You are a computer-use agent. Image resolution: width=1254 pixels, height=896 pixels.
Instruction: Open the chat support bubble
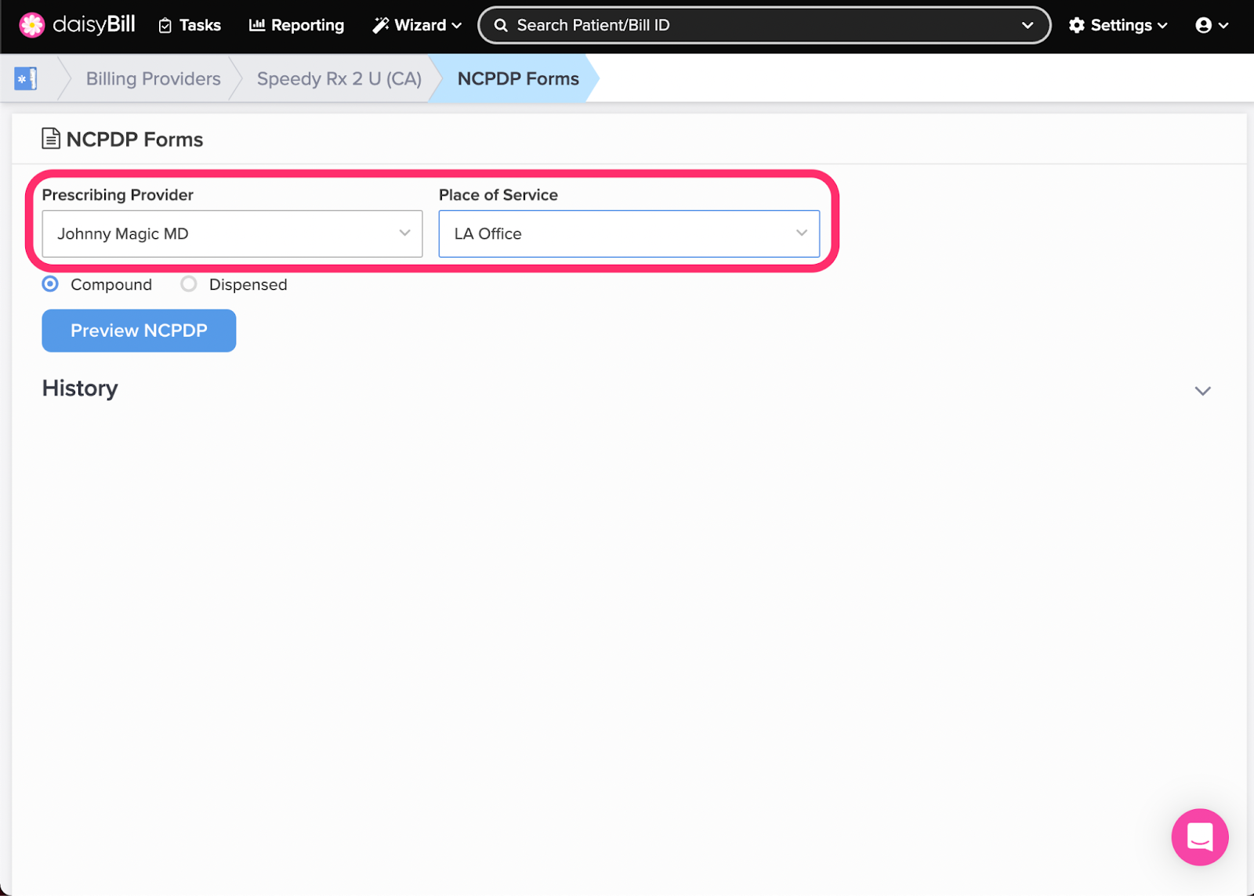pyautogui.click(x=1200, y=836)
